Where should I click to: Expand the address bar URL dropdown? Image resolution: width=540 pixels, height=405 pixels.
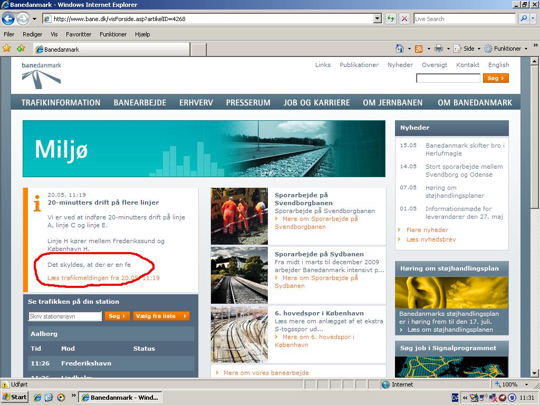tap(378, 18)
